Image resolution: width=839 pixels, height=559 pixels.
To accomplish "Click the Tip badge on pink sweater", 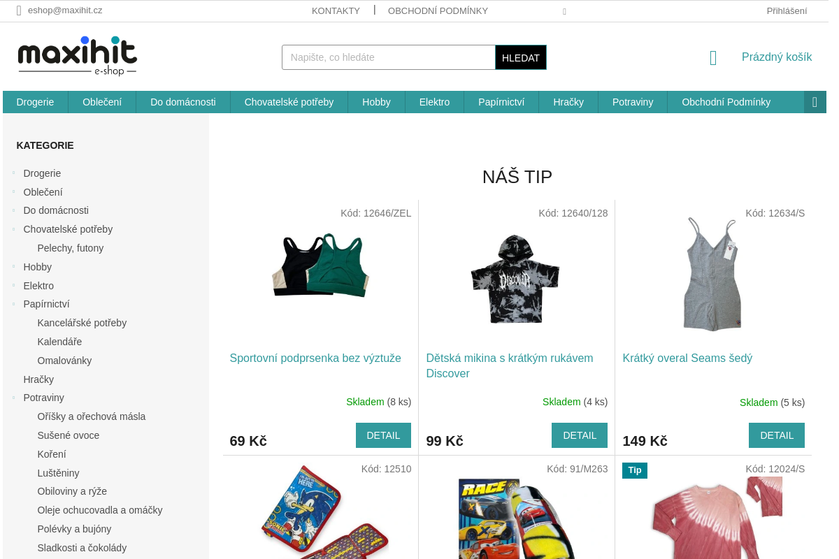I will click(635, 470).
